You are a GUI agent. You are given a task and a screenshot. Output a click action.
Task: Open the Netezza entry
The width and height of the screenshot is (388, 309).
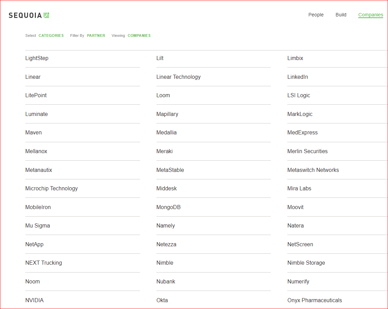[x=166, y=245]
